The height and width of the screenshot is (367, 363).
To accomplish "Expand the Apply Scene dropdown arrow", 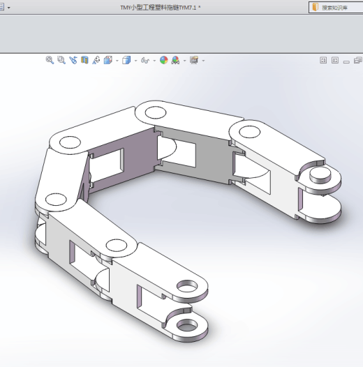I will click(x=184, y=61).
